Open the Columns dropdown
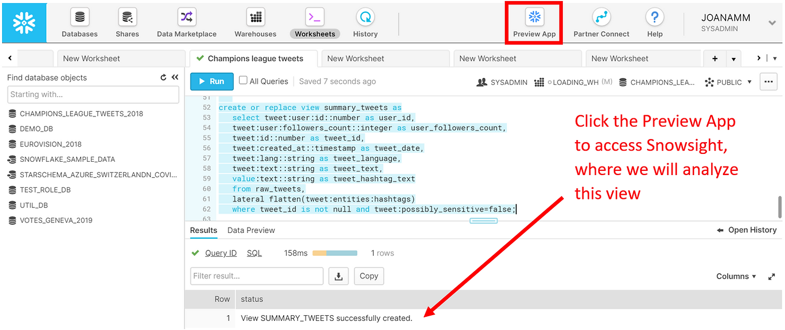This screenshot has height=330, width=785. click(736, 276)
